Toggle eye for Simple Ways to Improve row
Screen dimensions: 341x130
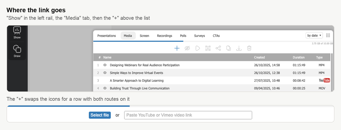(105, 73)
